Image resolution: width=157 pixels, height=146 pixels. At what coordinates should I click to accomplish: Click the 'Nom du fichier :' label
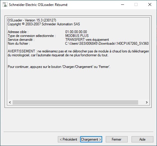[19, 44]
